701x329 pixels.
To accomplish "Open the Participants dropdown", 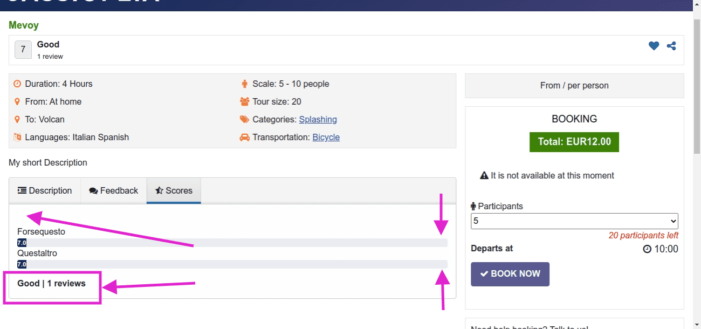I will point(574,221).
